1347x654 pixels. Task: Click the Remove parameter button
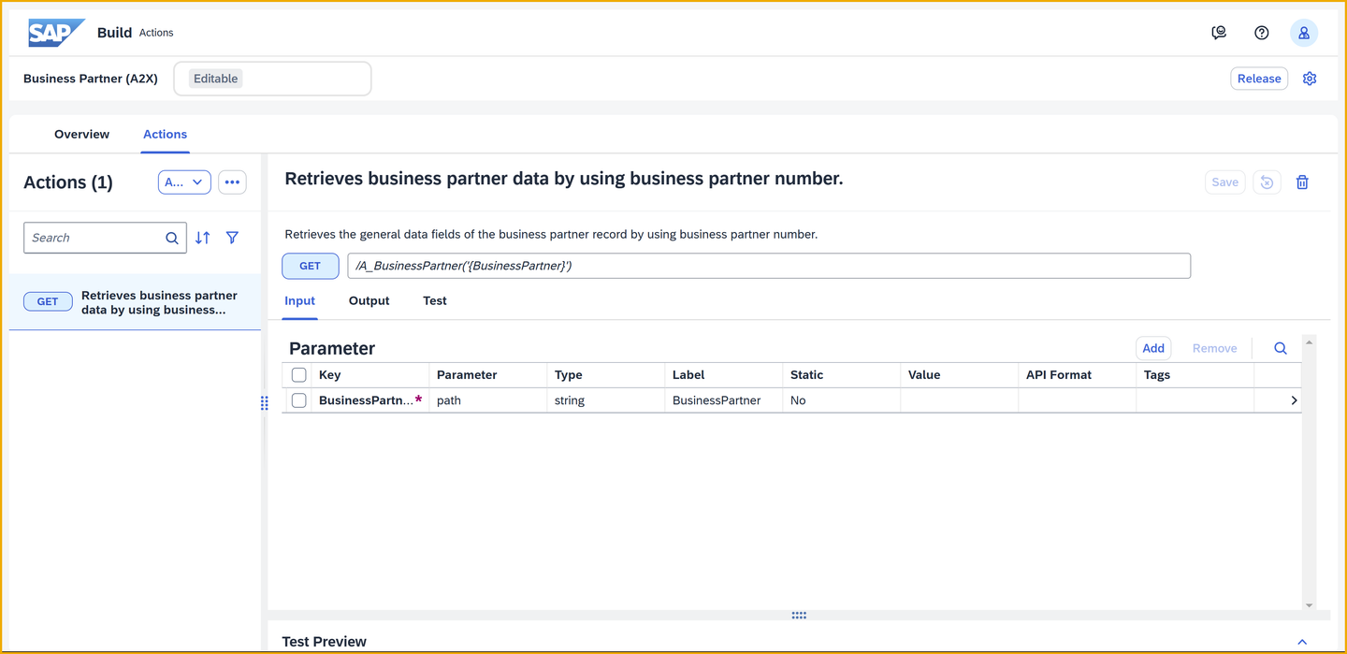click(1215, 348)
